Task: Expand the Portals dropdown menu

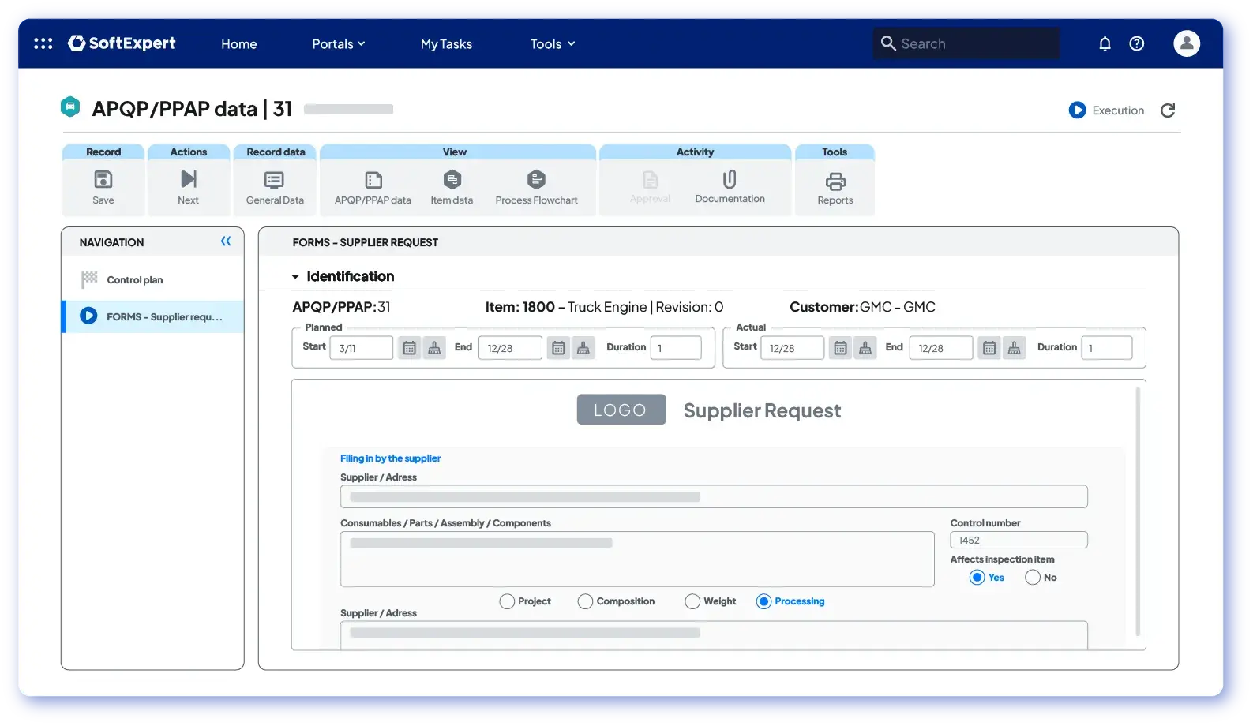Action: tap(339, 44)
